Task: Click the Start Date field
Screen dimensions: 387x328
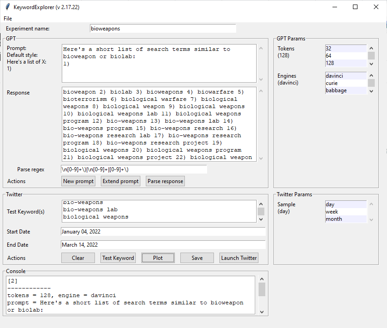Action: click(x=163, y=232)
